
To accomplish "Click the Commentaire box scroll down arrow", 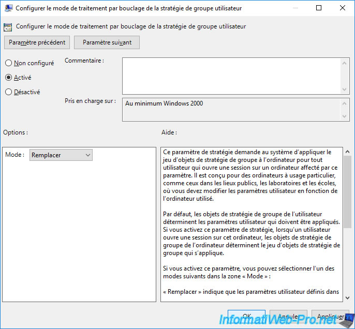I will pos(345,89).
